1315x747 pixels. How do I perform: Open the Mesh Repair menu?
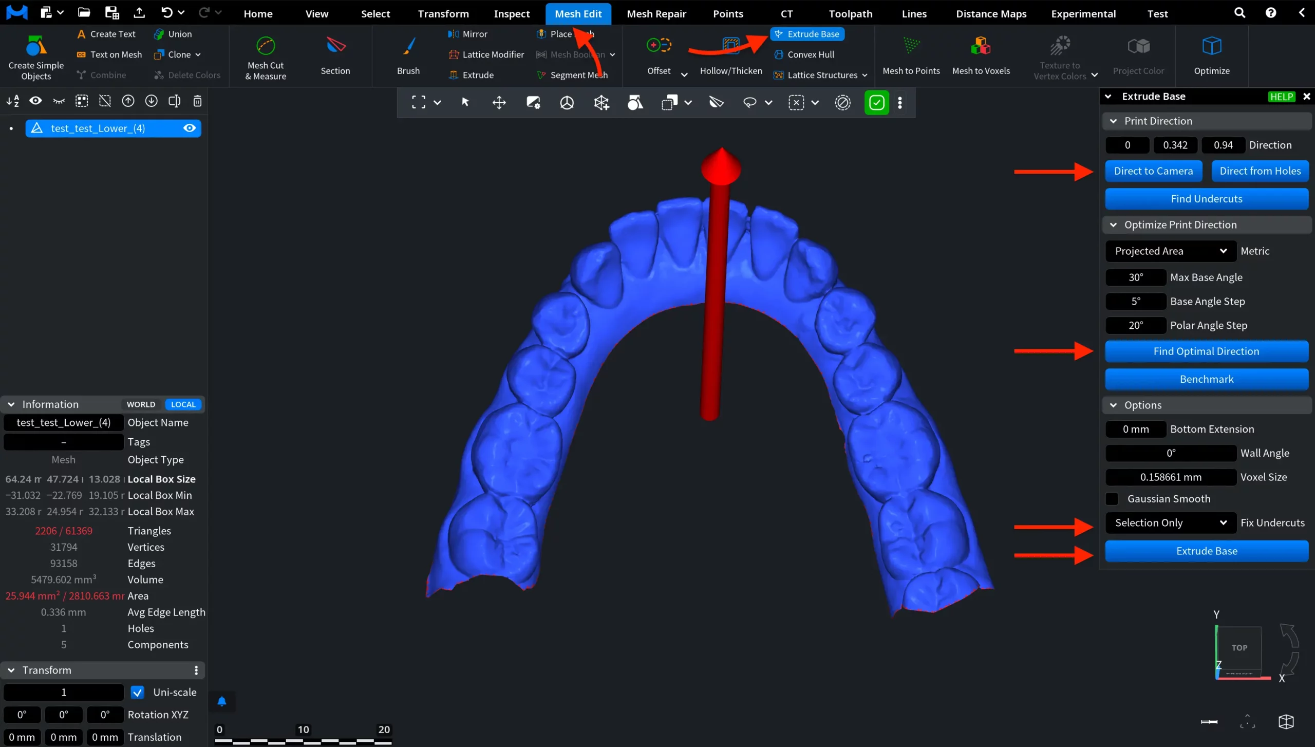656,13
